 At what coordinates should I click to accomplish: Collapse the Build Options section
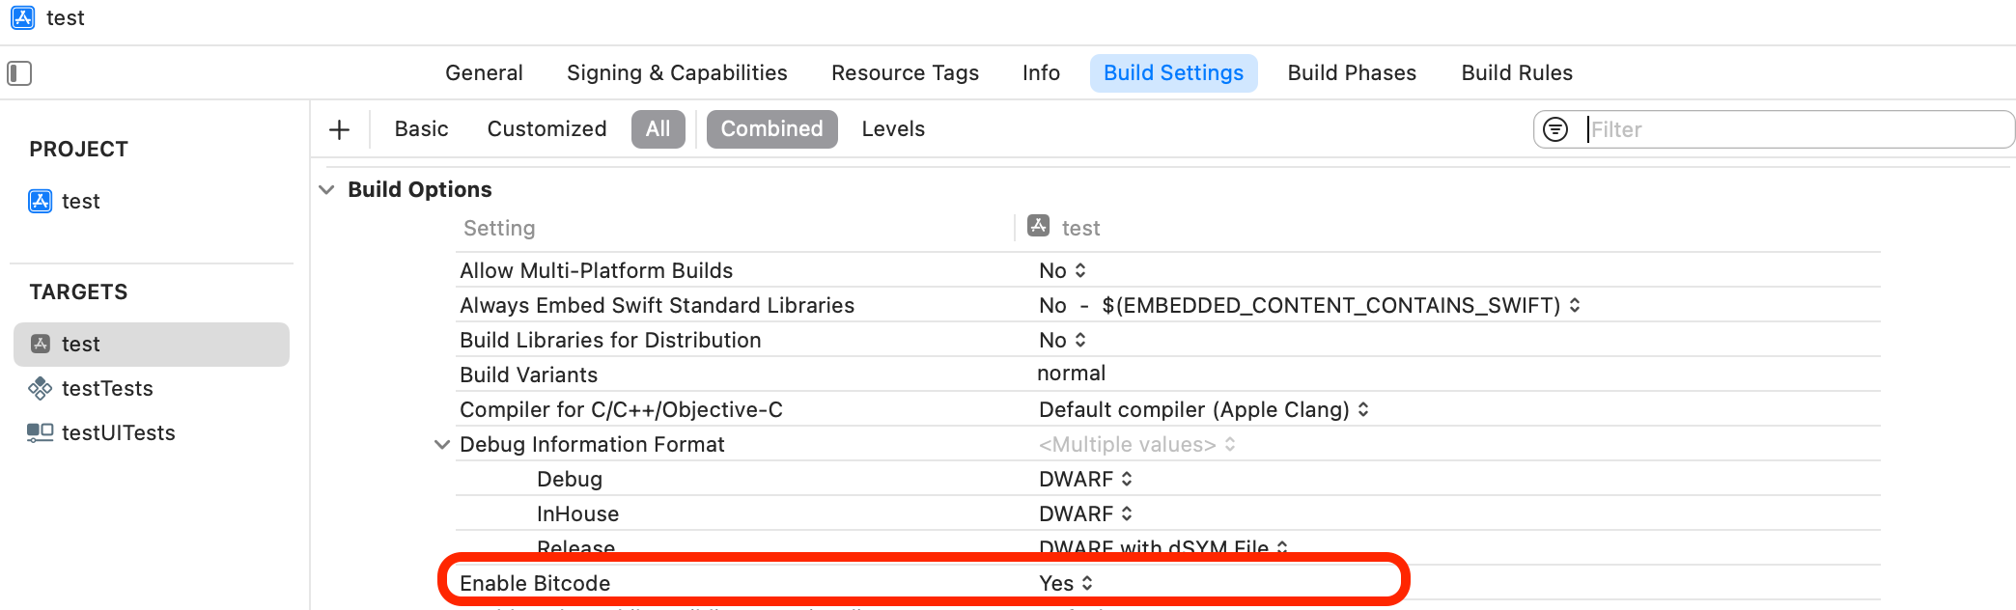pos(327,189)
